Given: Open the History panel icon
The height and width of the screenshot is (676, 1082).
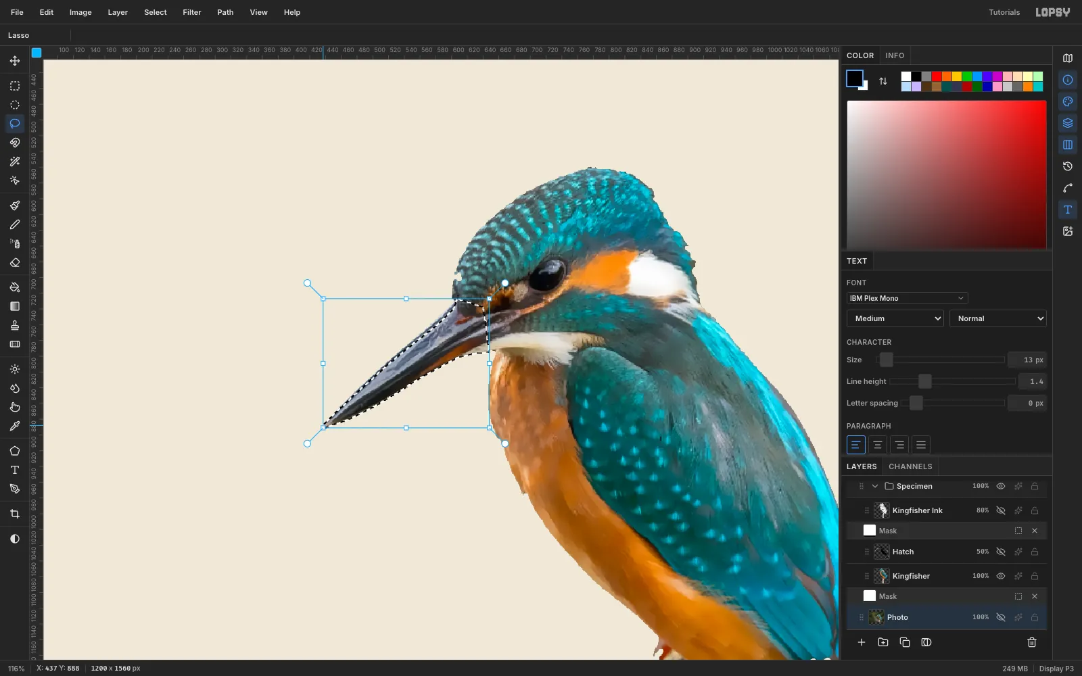Looking at the screenshot, I should [x=1068, y=166].
